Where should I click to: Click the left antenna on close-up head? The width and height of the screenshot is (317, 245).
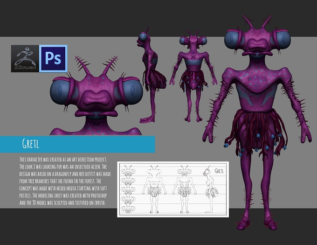coord(83,65)
